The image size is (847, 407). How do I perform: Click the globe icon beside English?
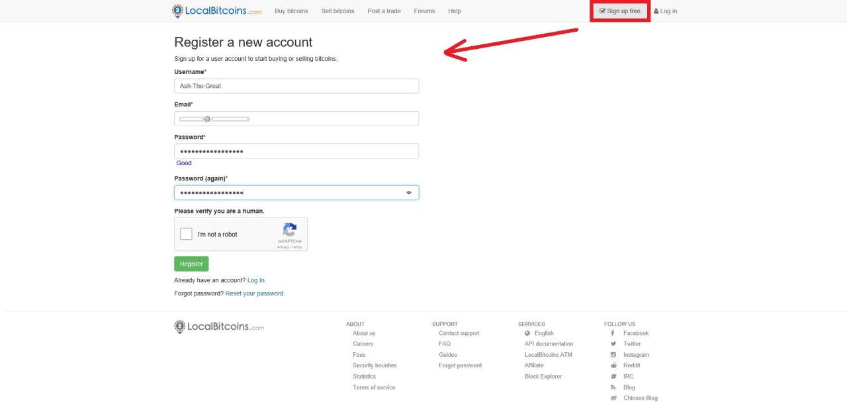click(527, 333)
